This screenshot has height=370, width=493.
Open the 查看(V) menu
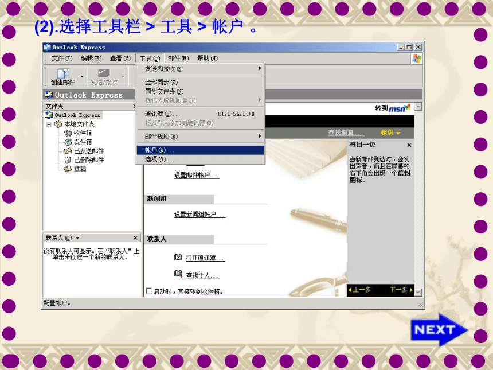click(120, 58)
